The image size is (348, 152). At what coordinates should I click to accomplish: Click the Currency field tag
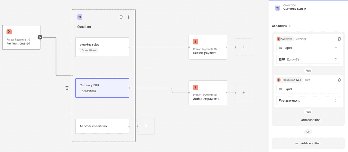[285, 39]
